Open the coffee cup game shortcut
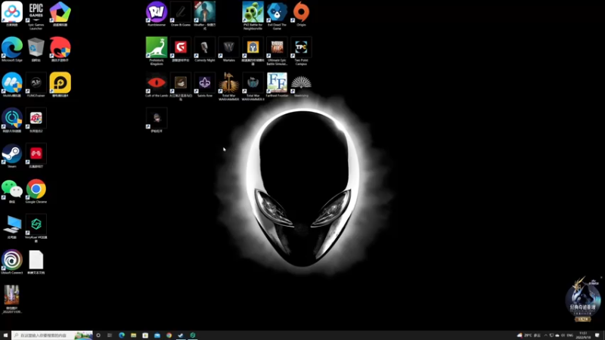The height and width of the screenshot is (340, 605). point(181,86)
